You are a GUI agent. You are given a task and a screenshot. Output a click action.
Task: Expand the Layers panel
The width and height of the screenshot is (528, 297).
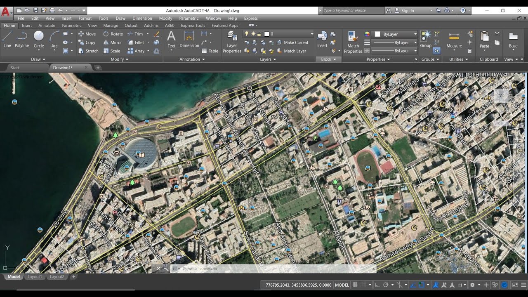268,59
